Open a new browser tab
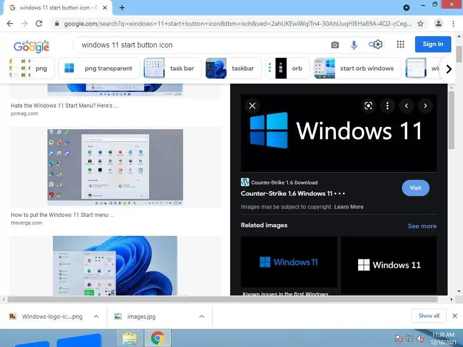This screenshot has height=347, width=463. click(122, 8)
